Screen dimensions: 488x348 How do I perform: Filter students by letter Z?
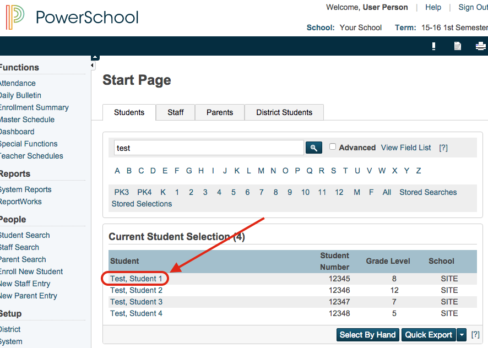(419, 171)
